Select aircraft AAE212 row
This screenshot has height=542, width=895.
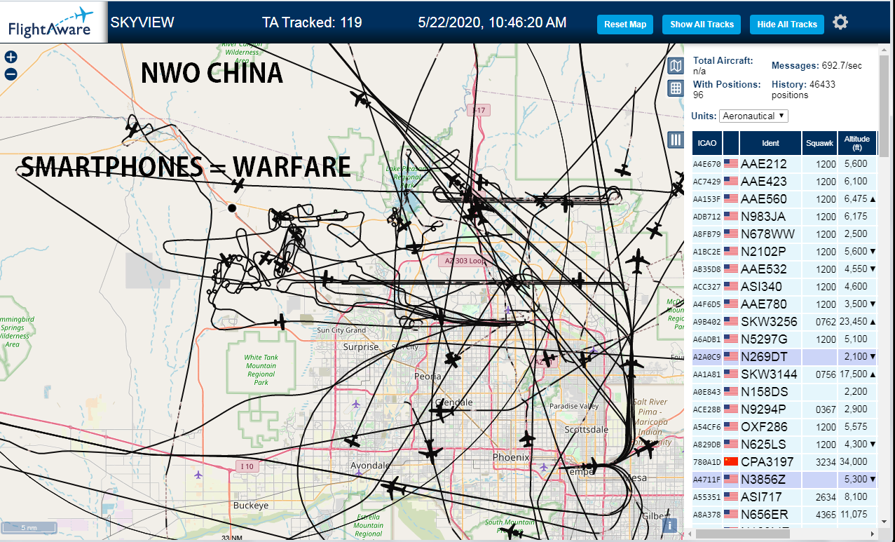tap(785, 164)
